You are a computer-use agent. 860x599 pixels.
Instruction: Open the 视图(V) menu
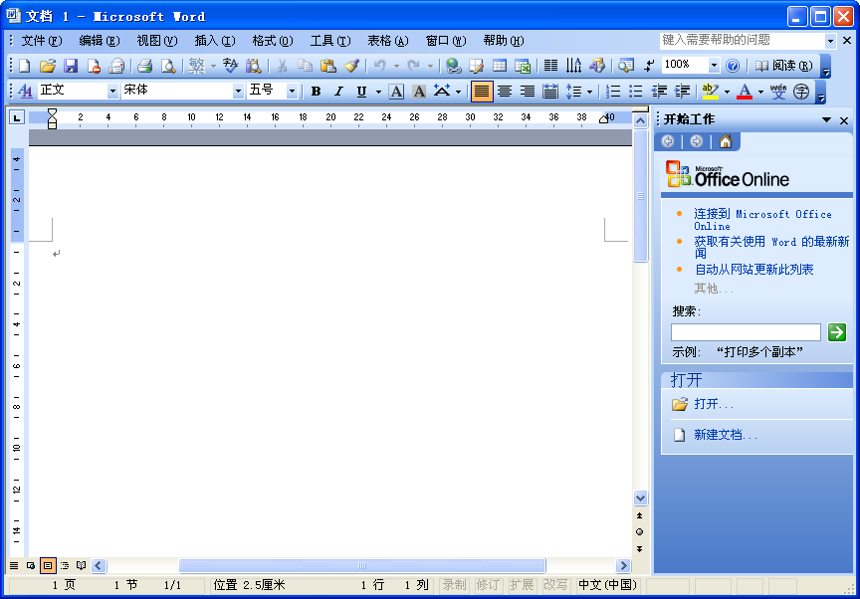pyautogui.click(x=157, y=41)
